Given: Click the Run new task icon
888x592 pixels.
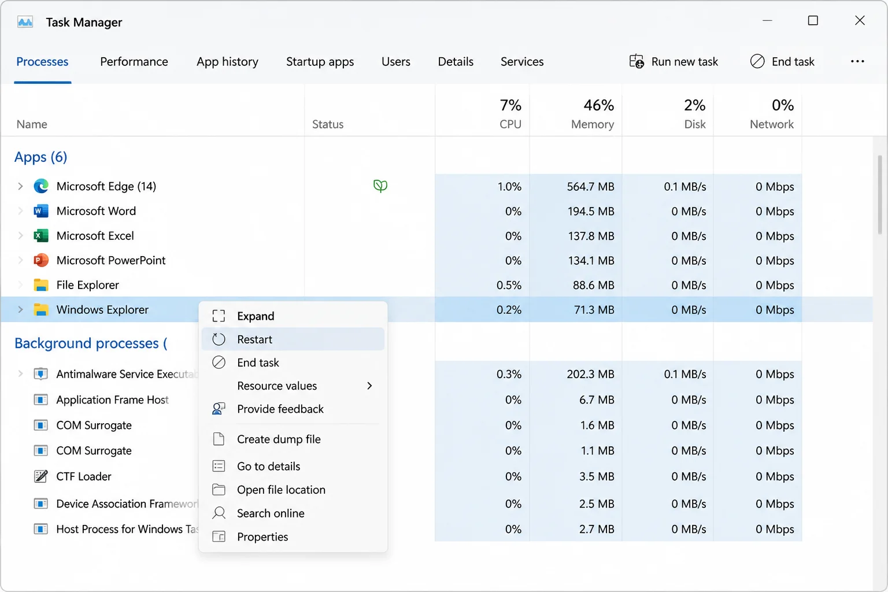Looking at the screenshot, I should 637,61.
